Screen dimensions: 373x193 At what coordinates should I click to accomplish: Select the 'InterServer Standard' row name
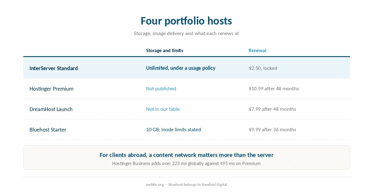[x=53, y=68]
